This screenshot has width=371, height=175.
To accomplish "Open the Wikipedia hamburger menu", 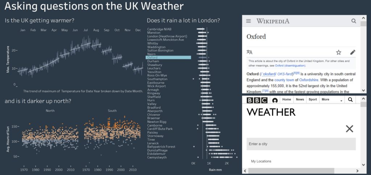I will coord(248,21).
